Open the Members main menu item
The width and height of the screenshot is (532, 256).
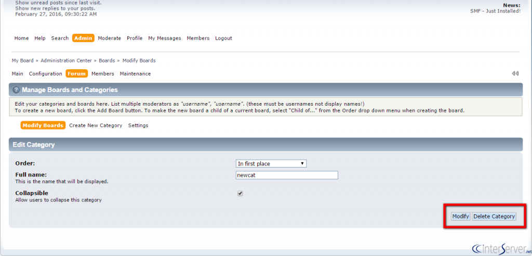(198, 38)
